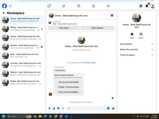Viewport: 159px width, 119px height.
Task: Open Brian conversation in chat list
Action: [22, 56]
